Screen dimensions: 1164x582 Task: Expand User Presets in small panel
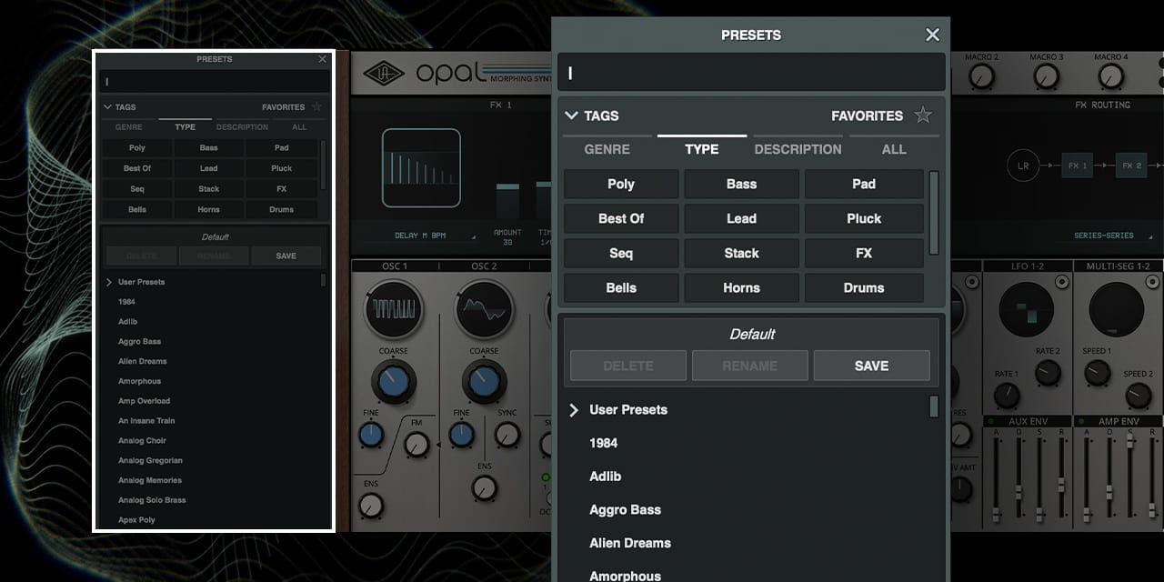[x=109, y=282]
